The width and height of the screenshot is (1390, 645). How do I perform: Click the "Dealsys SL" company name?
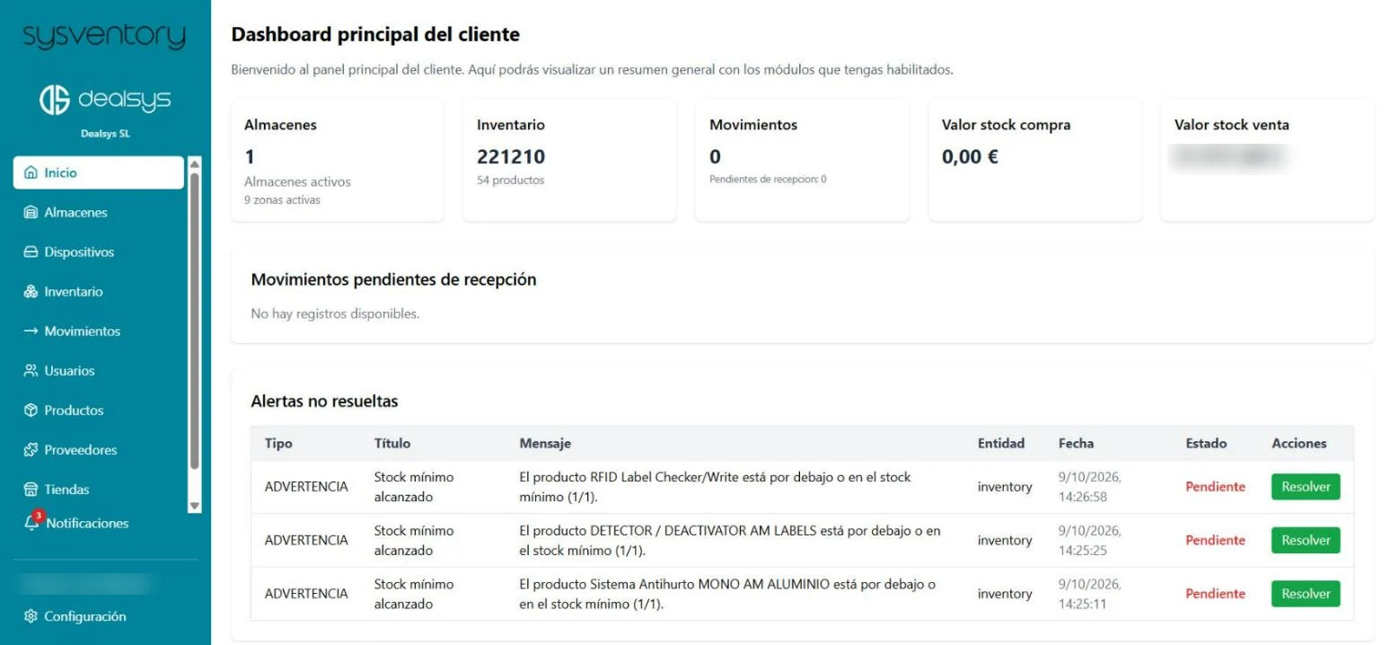pos(105,135)
